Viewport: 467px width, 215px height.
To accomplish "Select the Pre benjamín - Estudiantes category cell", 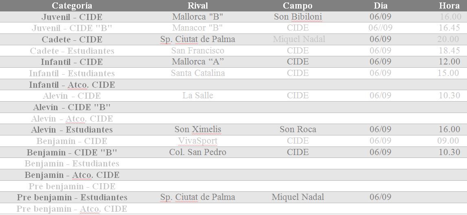I will pos(72,197).
